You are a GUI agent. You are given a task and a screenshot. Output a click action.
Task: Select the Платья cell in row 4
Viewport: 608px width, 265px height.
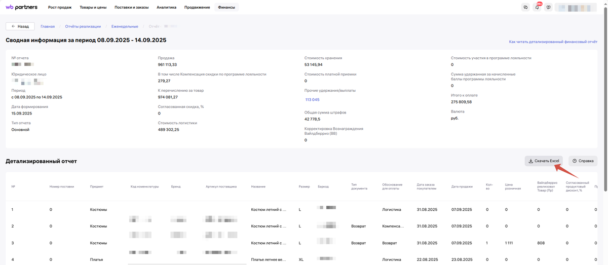[97, 260]
